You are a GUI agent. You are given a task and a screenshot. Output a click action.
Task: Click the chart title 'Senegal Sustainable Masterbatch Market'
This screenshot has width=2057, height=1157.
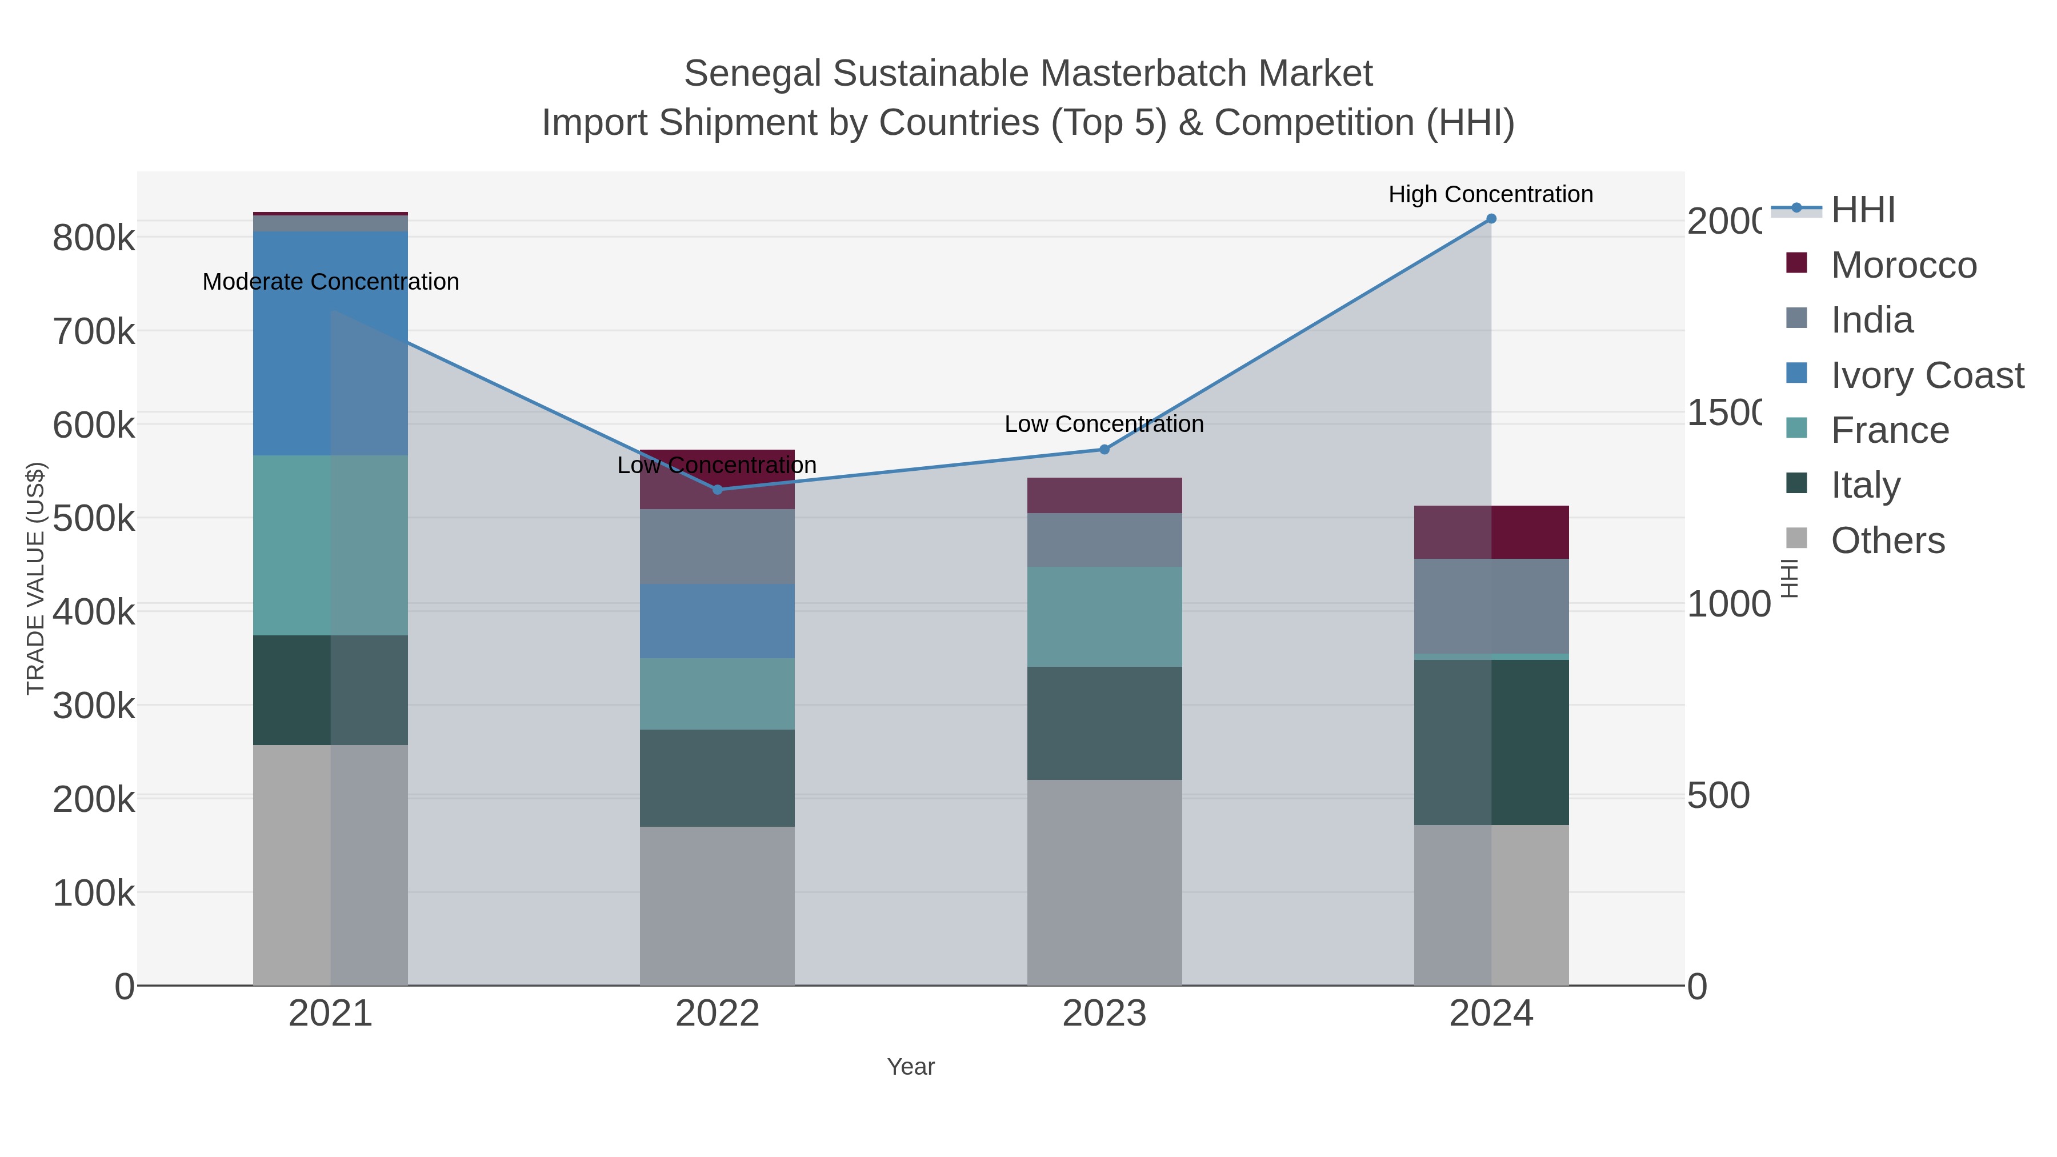pyautogui.click(x=1028, y=74)
